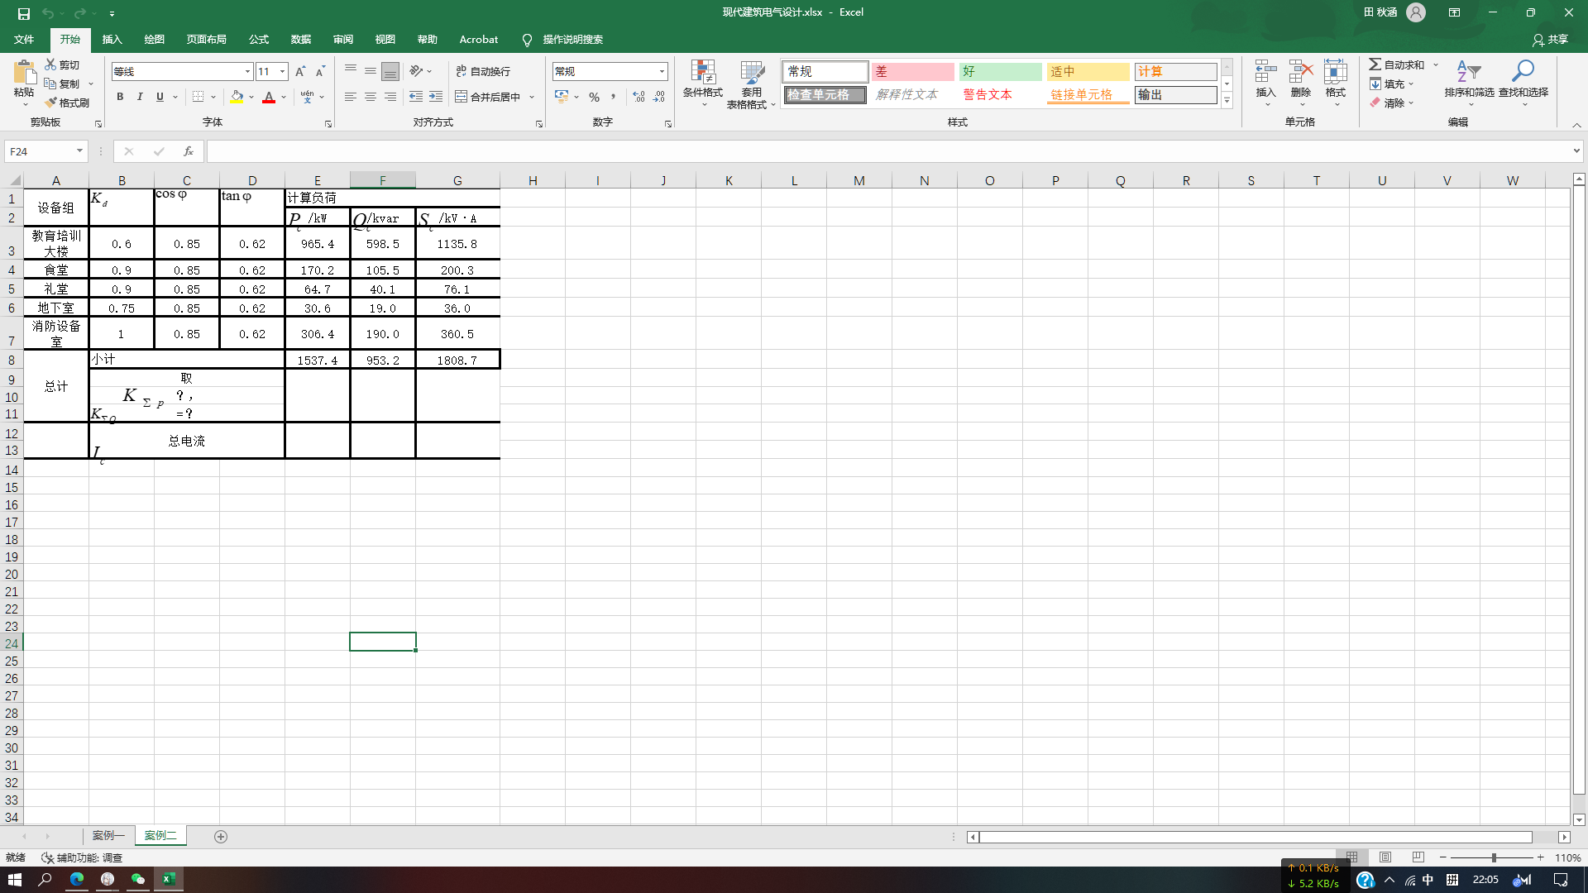
Task: Click the decrease indent icon
Action: coord(416,97)
